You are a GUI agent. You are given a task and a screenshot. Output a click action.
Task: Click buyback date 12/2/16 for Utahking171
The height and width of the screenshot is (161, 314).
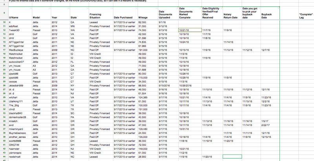click(270, 101)
